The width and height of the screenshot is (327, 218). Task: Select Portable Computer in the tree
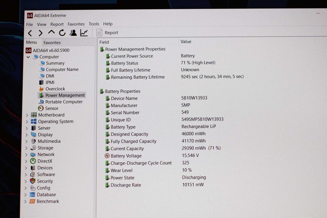pos(64,102)
